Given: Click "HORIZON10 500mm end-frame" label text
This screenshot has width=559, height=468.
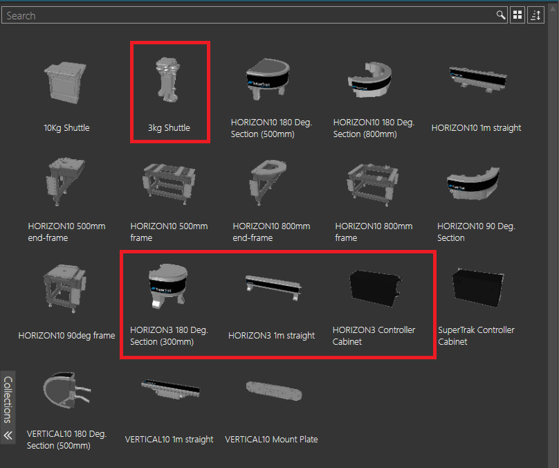Looking at the screenshot, I should [66, 232].
